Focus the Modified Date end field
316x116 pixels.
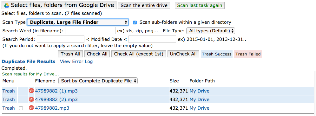[152, 39]
